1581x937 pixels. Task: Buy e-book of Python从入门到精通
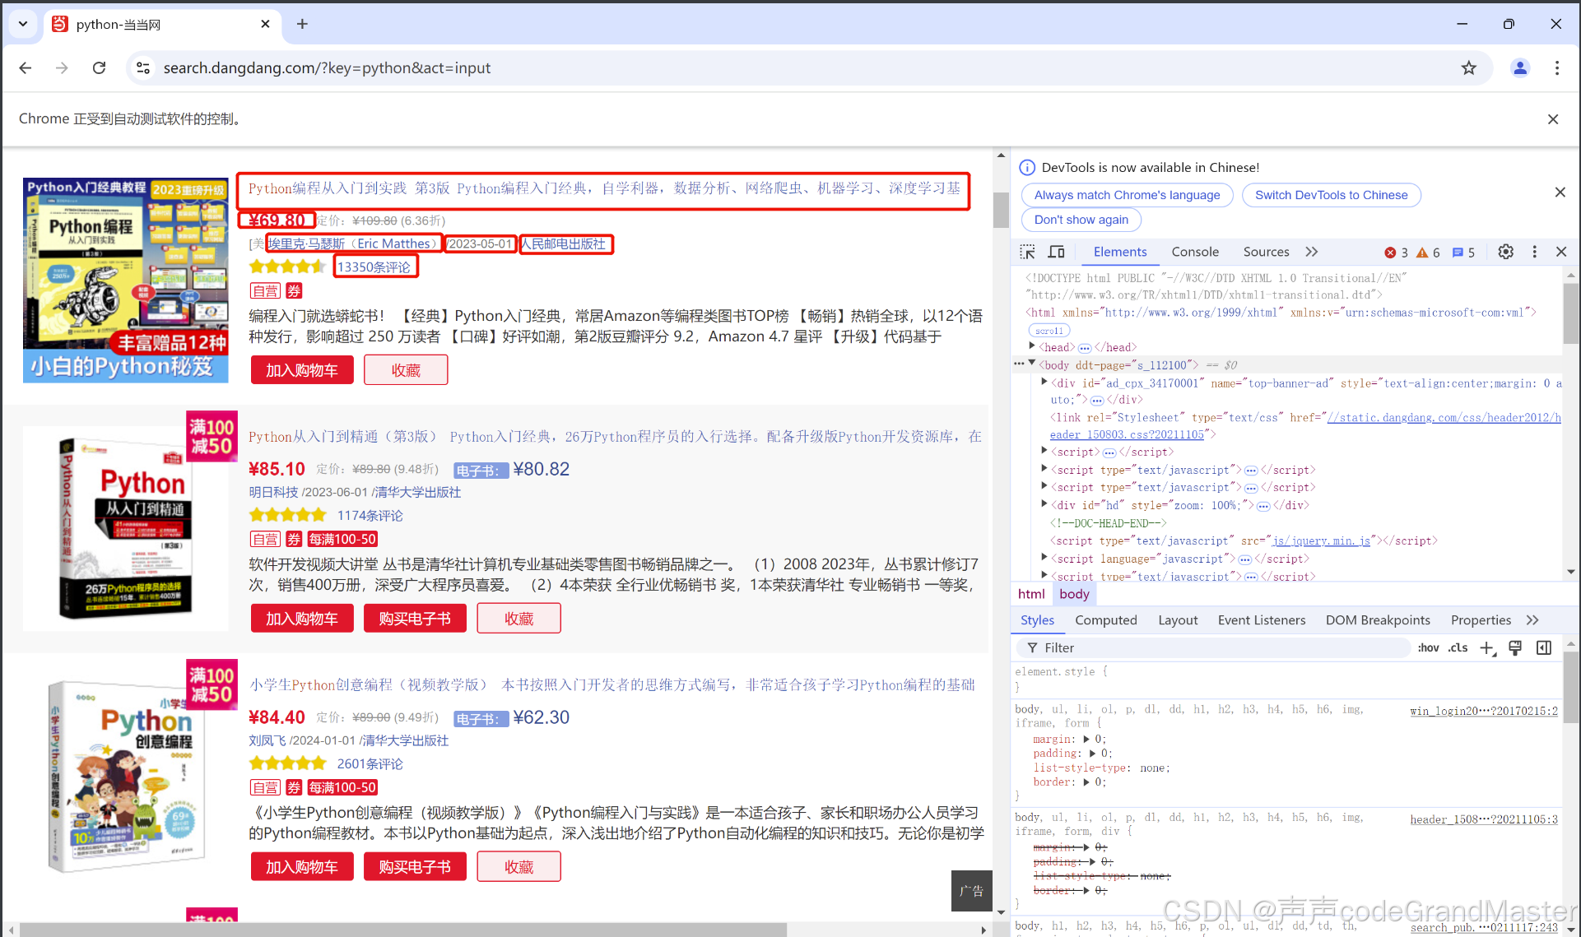(x=415, y=619)
